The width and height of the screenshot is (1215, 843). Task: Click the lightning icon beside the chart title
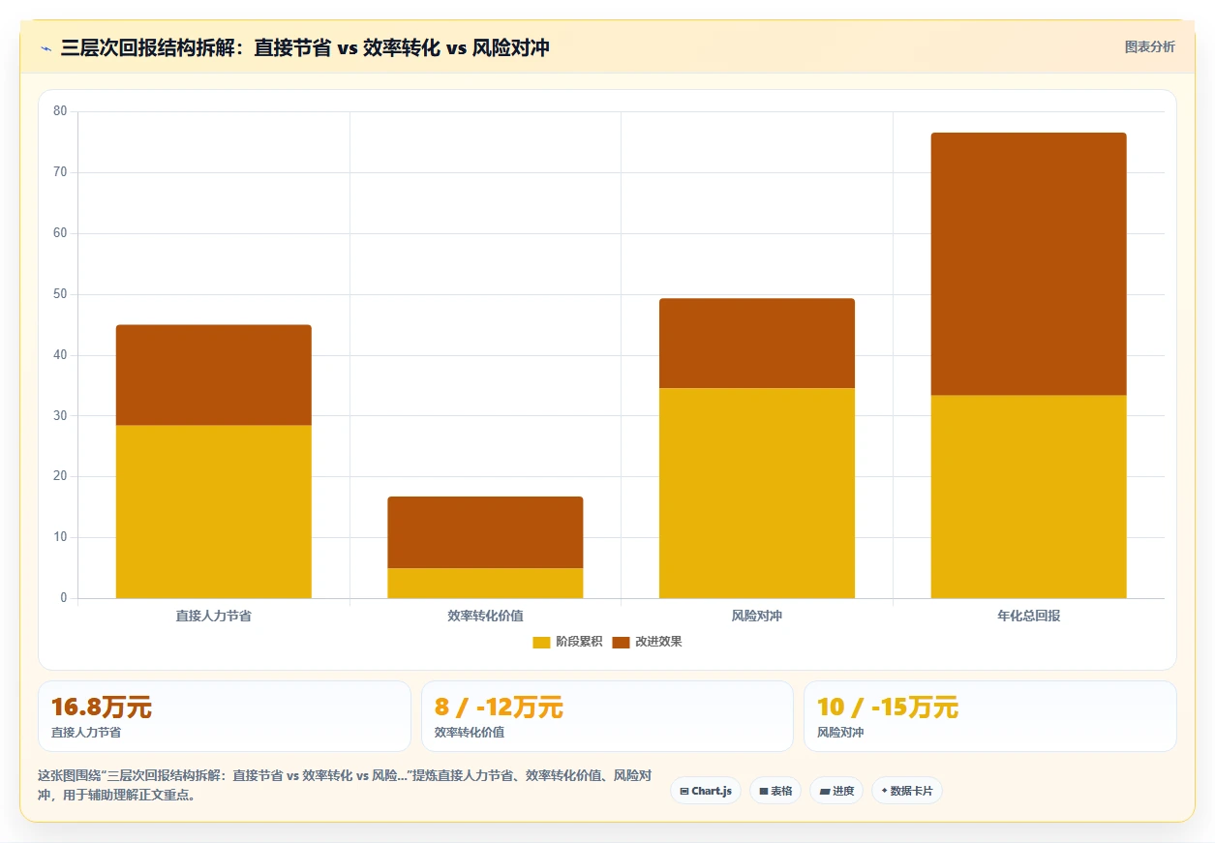46,47
